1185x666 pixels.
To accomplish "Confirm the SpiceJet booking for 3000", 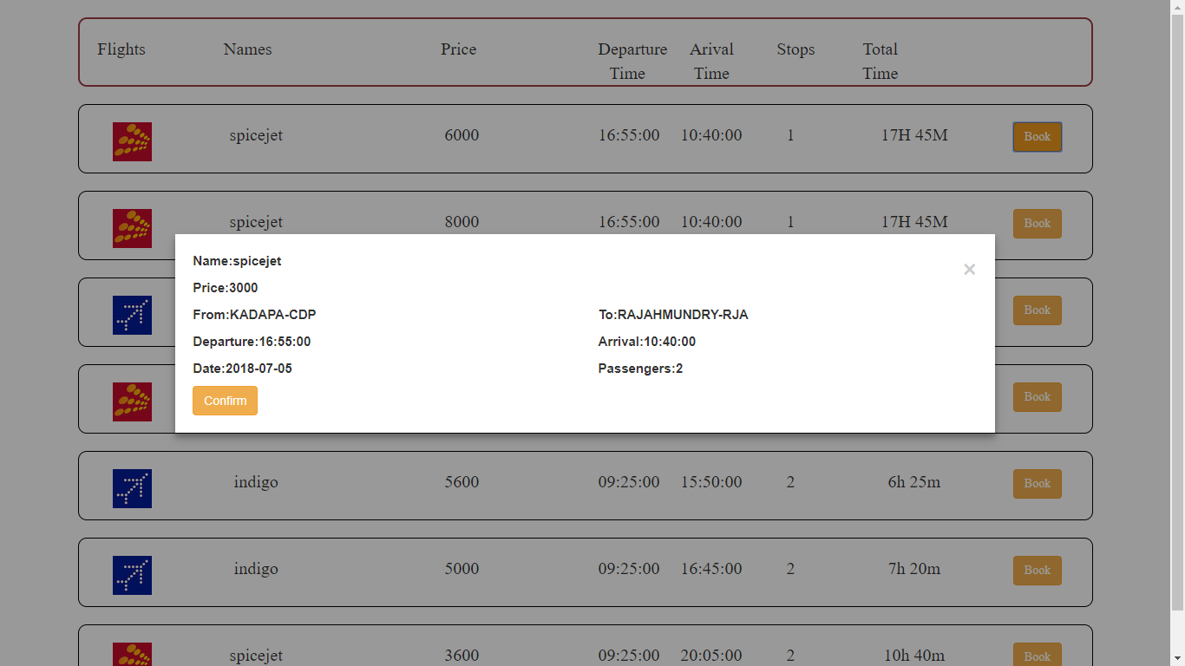I will click(225, 400).
